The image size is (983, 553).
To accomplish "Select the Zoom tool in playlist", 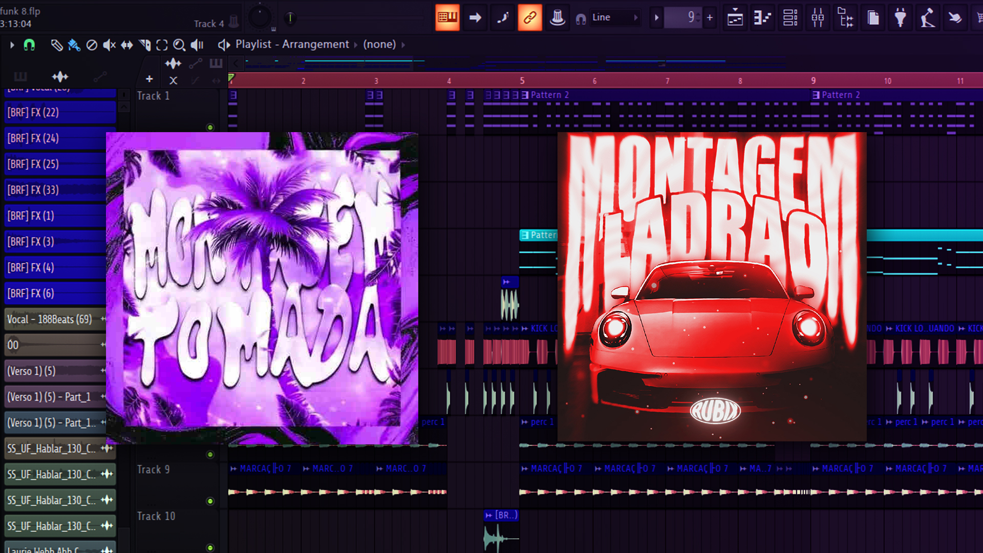I will coord(179,45).
